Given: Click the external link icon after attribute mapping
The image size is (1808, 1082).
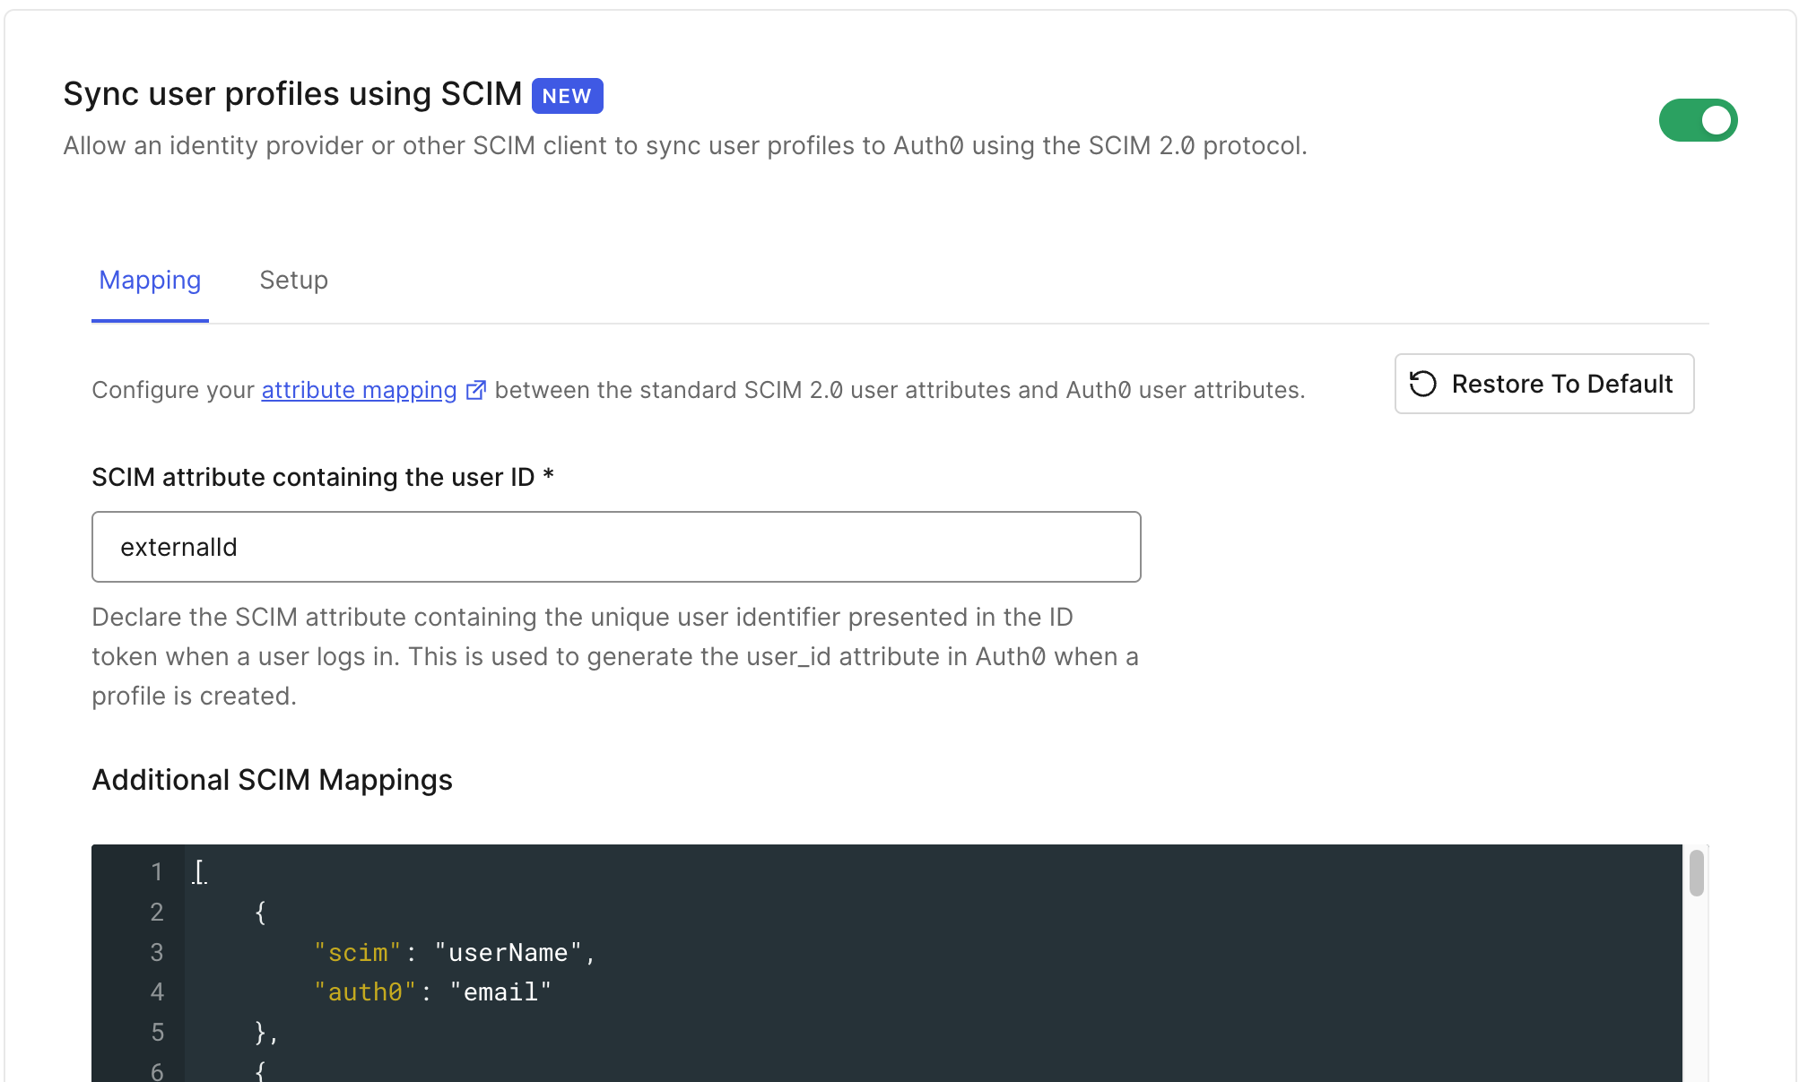Looking at the screenshot, I should [x=476, y=390].
